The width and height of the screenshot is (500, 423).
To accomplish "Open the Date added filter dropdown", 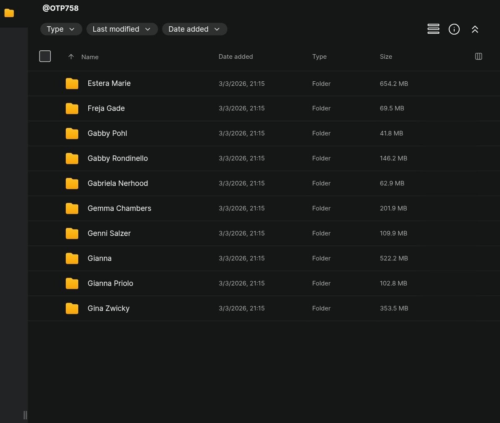I will tap(194, 29).
